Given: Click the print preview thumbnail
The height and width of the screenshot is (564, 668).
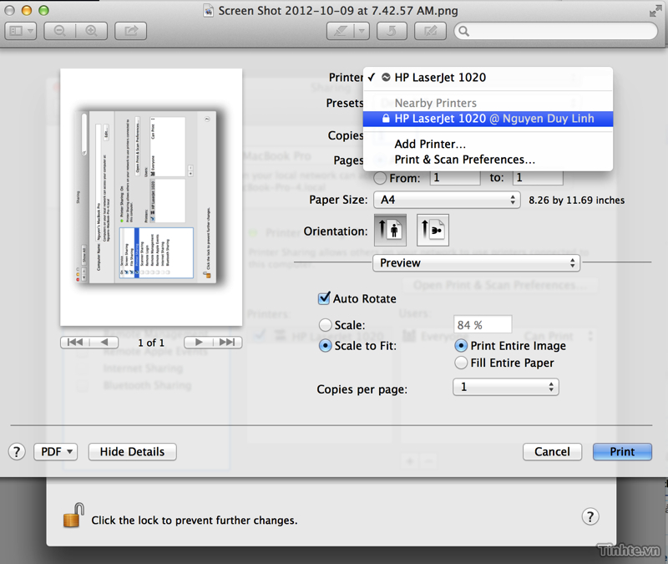Looking at the screenshot, I should (x=151, y=197).
